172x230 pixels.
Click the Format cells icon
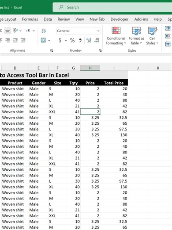168,44
